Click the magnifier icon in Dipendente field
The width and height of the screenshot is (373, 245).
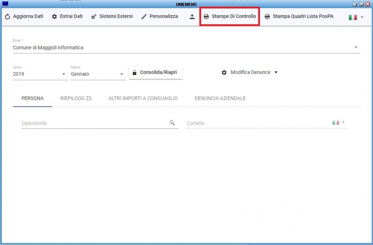tap(172, 123)
